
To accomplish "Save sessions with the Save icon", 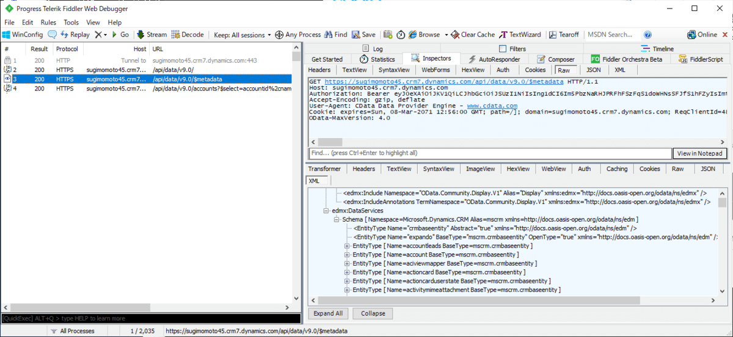I will pos(356,35).
